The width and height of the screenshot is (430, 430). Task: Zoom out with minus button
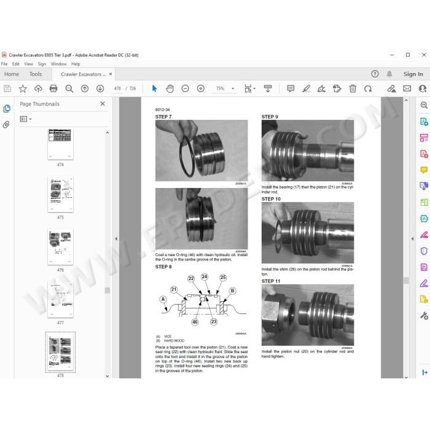point(186,88)
